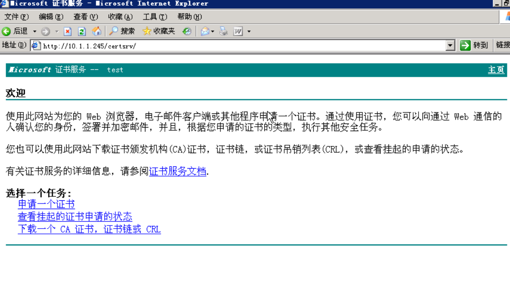
Task: Open the 证书服务文档 link
Action: point(178,171)
